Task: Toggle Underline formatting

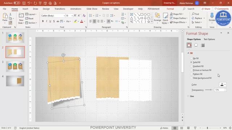Action: 50,21
